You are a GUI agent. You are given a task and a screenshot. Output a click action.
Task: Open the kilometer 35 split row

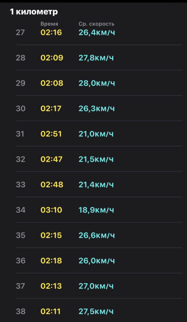click(x=99, y=235)
